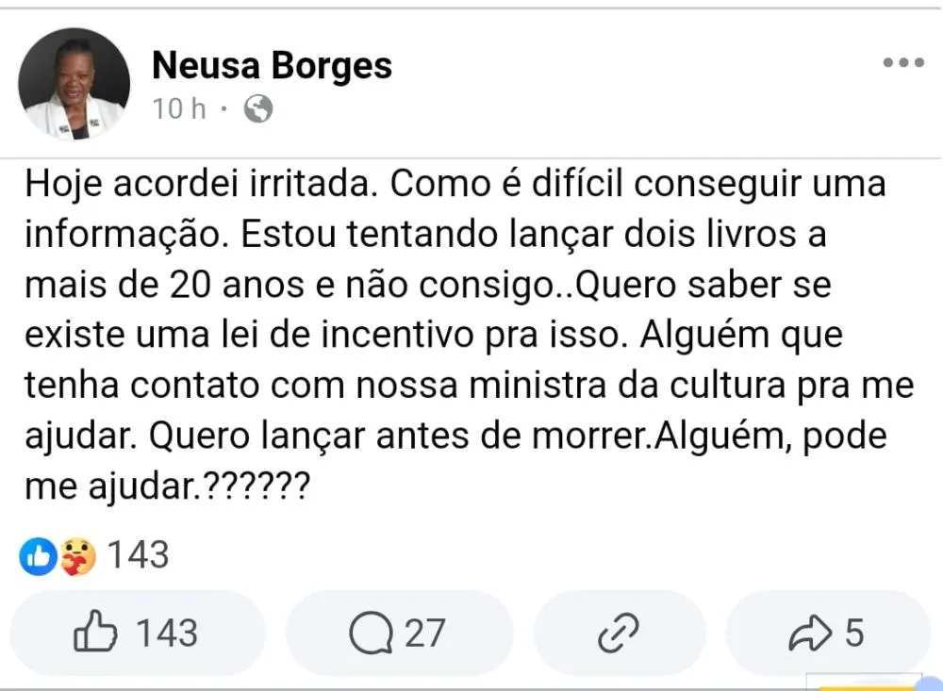Click the 5 shares count
The height and width of the screenshot is (691, 943).
tap(854, 633)
